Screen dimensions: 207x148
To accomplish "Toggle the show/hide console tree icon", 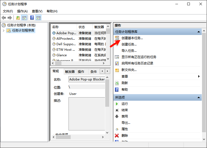I will (x=24, y=18).
